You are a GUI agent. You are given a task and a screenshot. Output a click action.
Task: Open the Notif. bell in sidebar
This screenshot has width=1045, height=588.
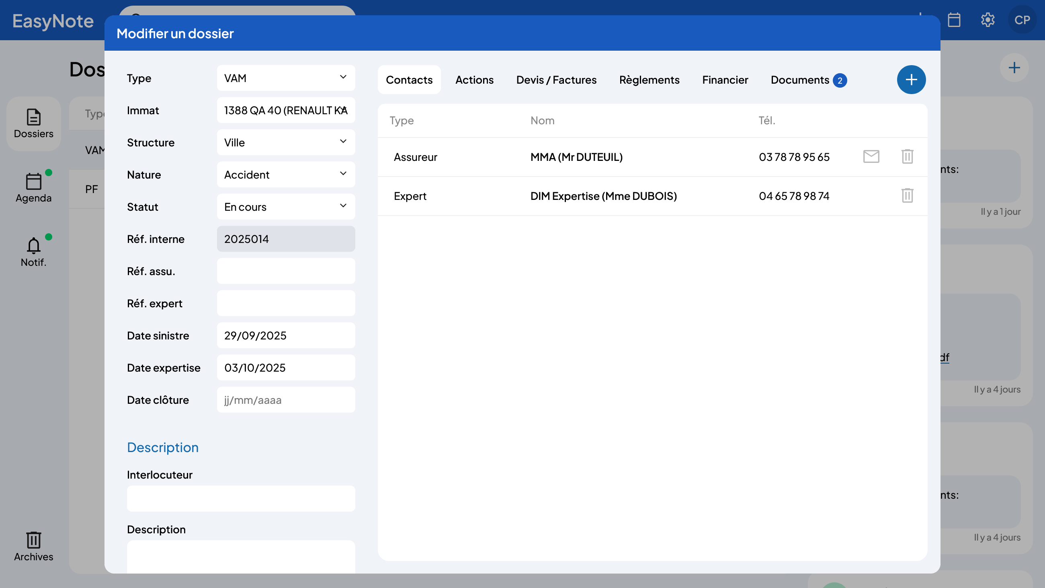tap(34, 252)
